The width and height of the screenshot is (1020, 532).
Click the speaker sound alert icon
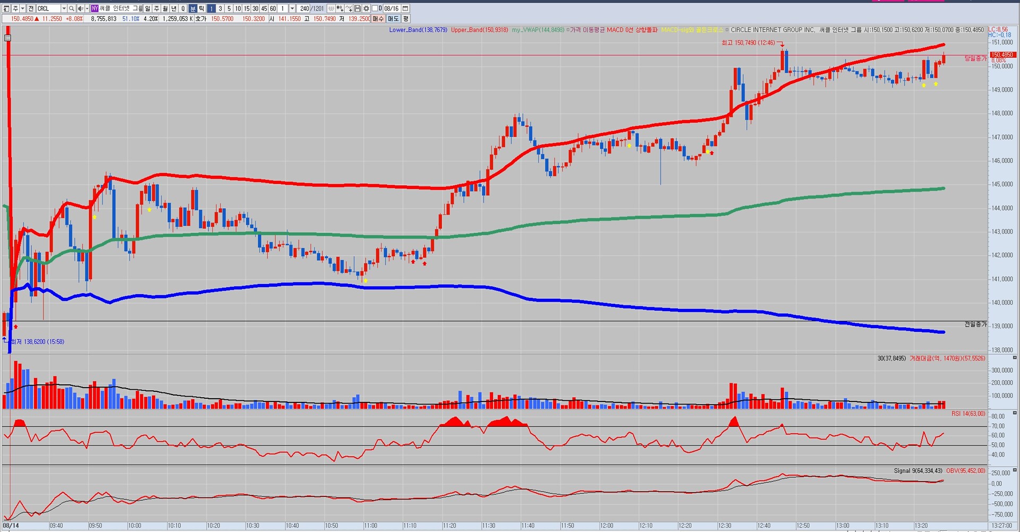pyautogui.click(x=81, y=8)
